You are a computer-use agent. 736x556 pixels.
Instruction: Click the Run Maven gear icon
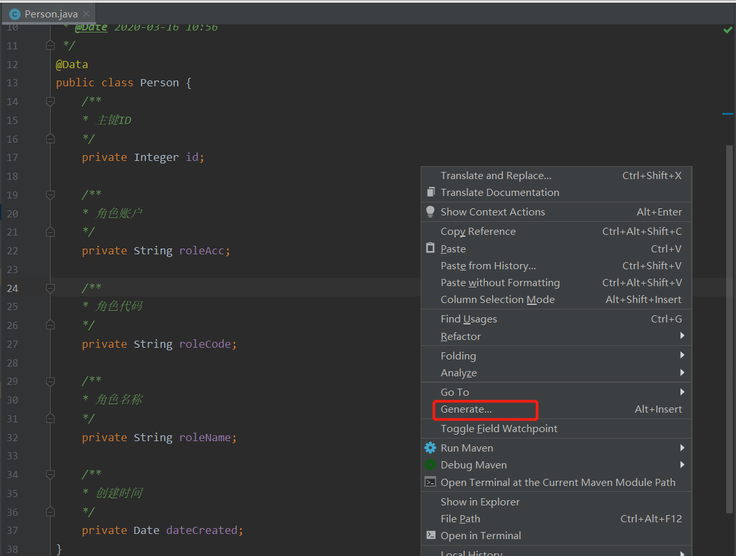(429, 448)
